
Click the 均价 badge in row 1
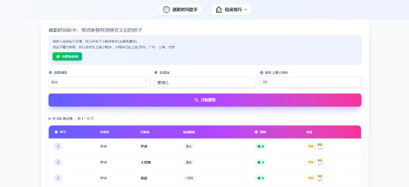(311, 146)
